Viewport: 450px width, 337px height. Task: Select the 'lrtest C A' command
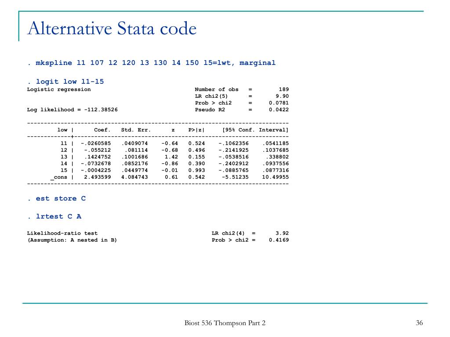(x=54, y=216)
